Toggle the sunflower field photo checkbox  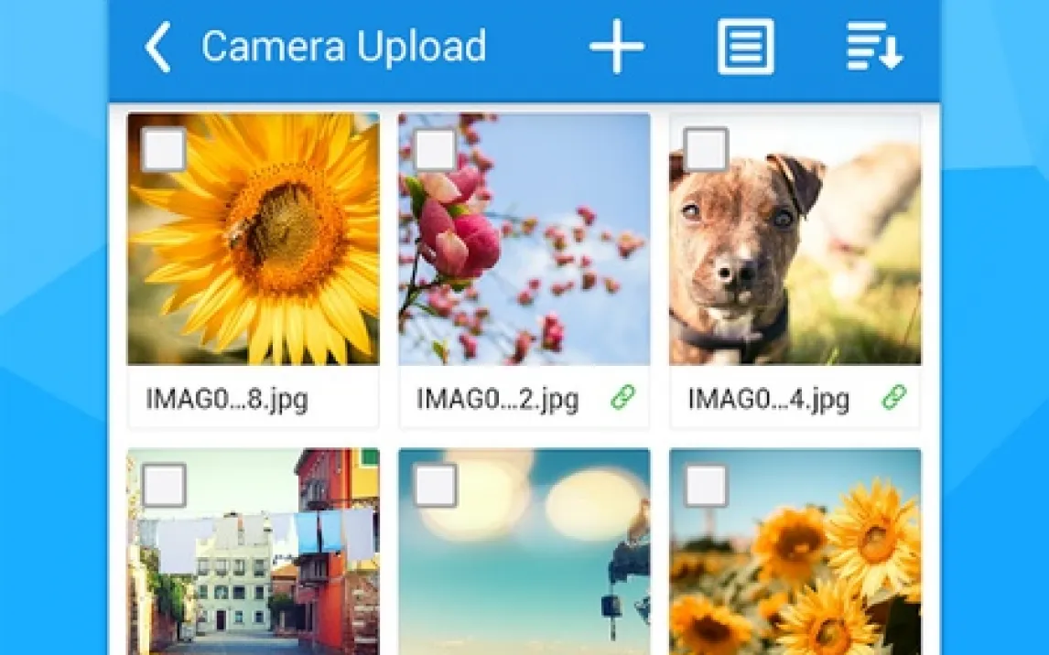(707, 485)
